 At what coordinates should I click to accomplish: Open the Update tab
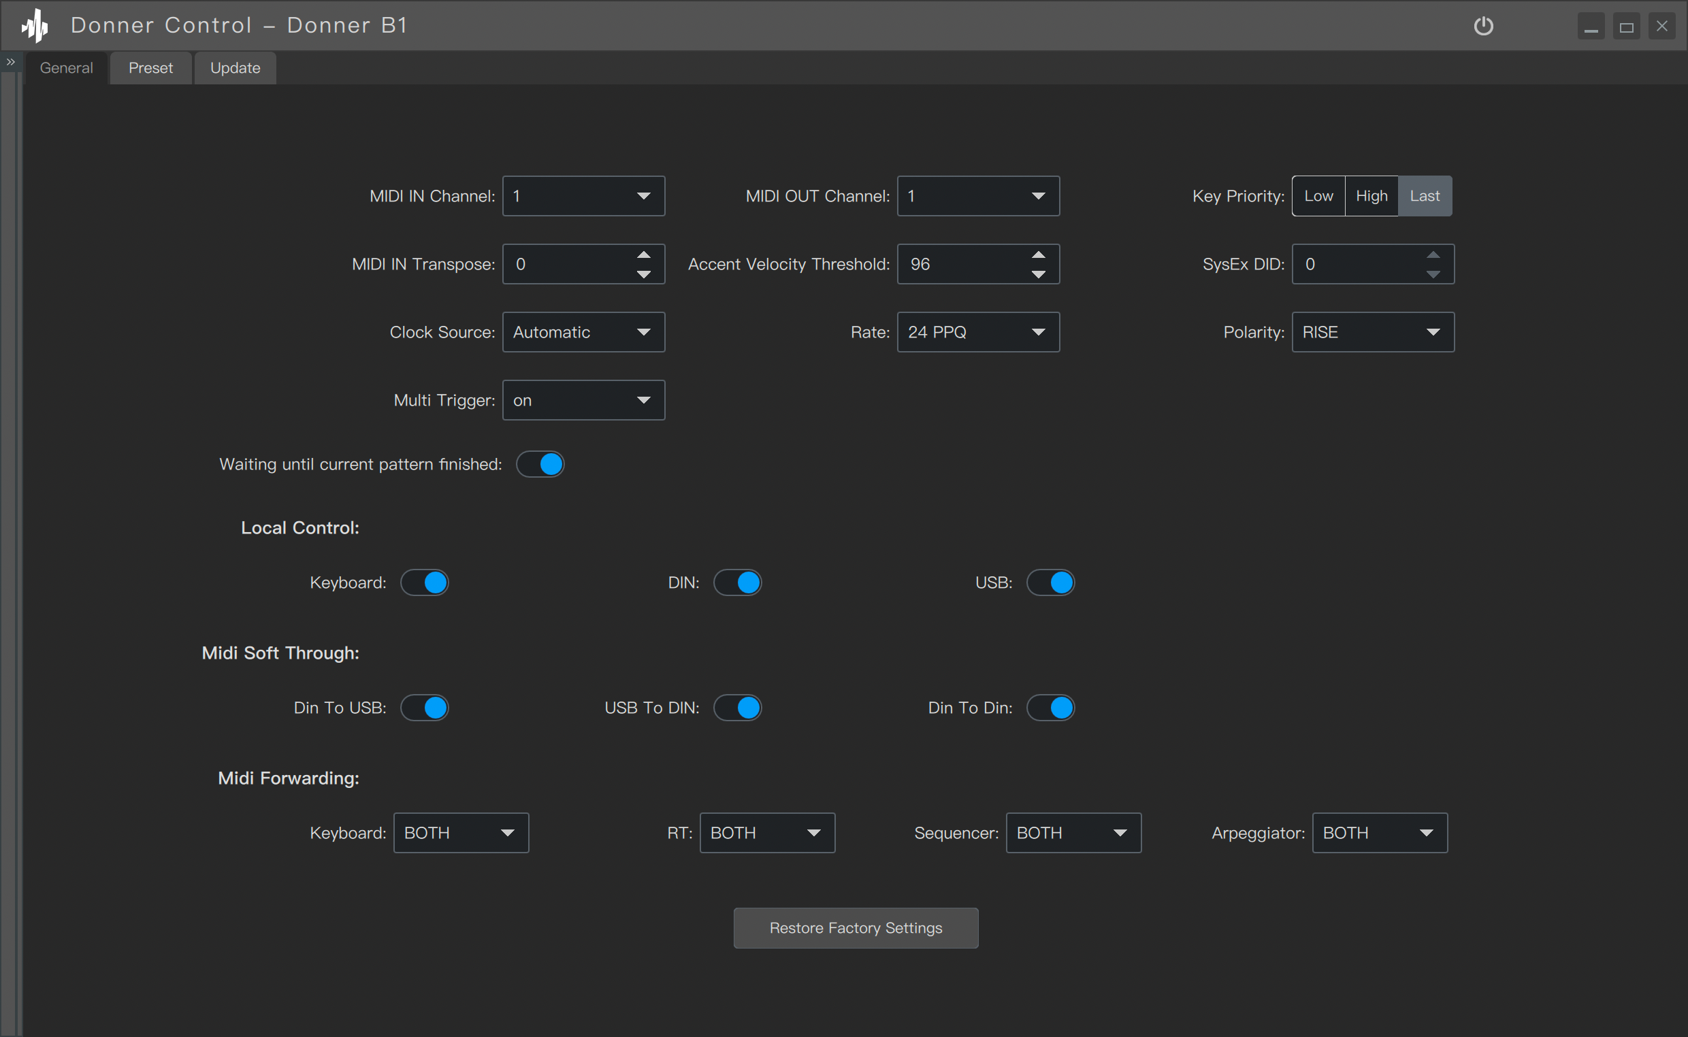tap(236, 68)
